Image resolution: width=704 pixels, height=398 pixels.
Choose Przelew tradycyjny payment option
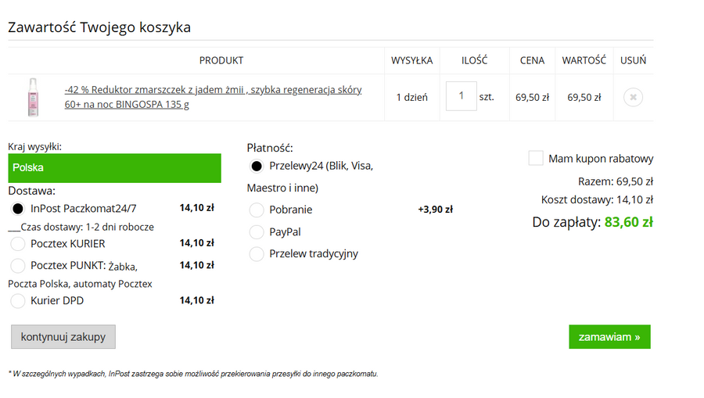click(x=257, y=254)
